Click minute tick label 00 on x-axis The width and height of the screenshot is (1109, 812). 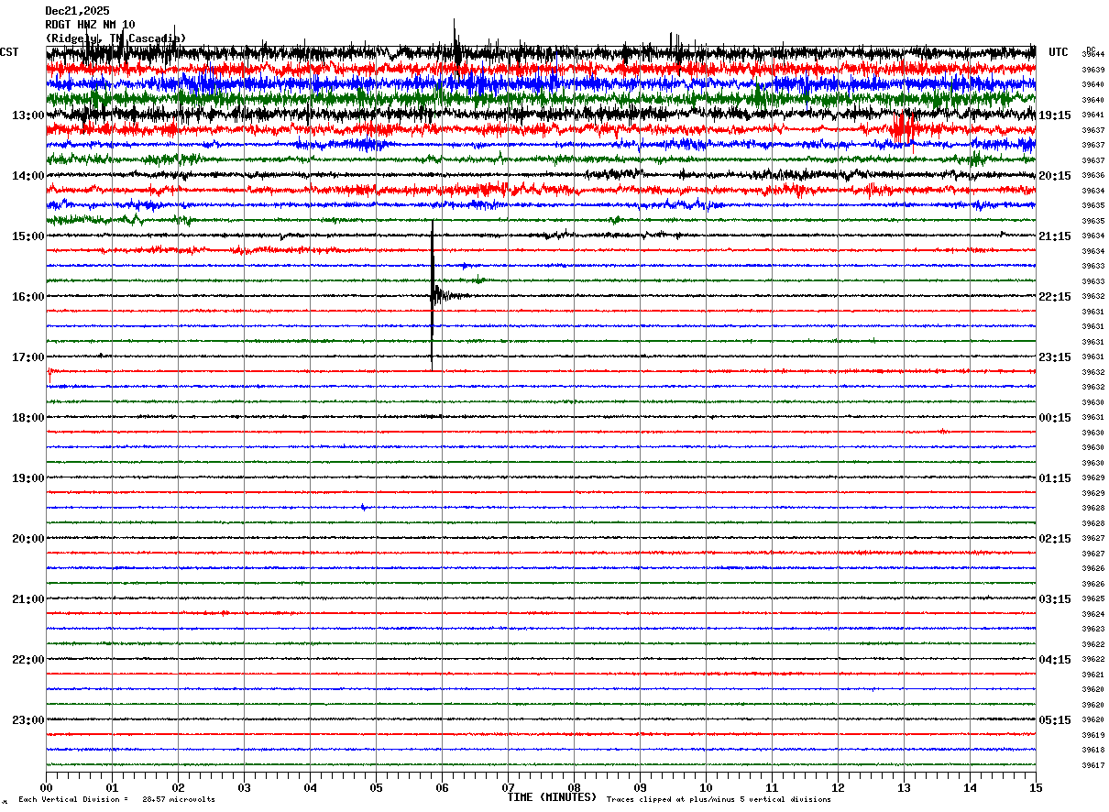[x=46, y=787]
